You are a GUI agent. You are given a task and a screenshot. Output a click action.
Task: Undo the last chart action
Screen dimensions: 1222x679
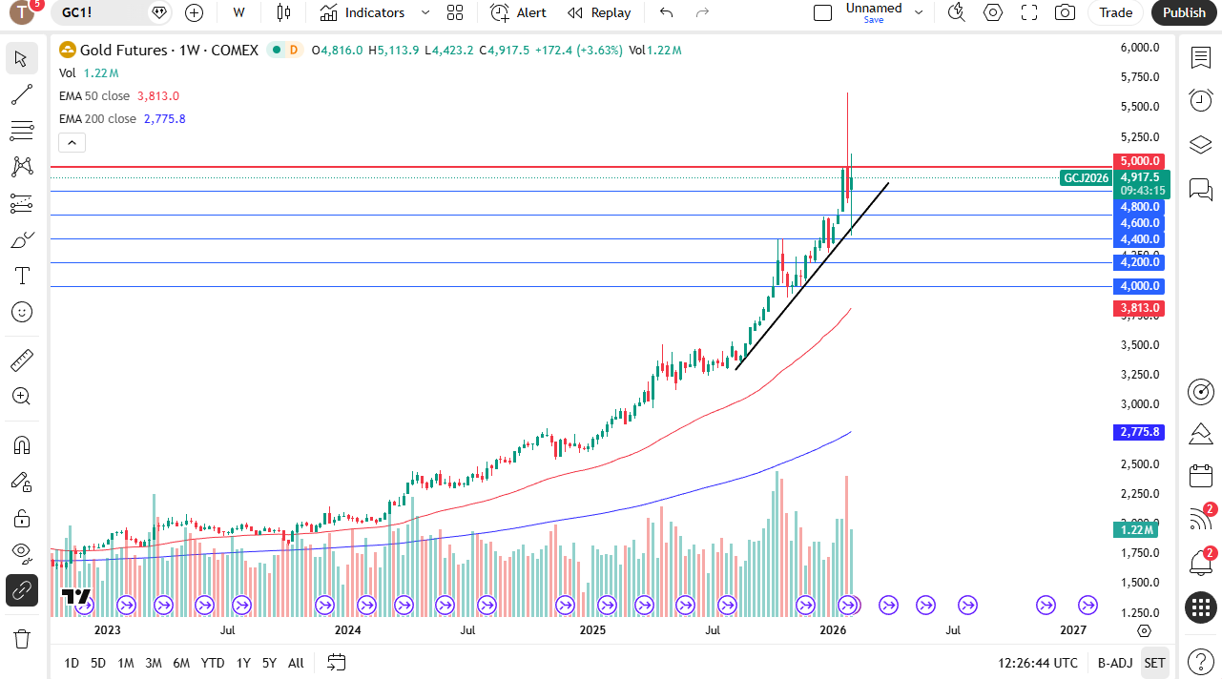666,12
